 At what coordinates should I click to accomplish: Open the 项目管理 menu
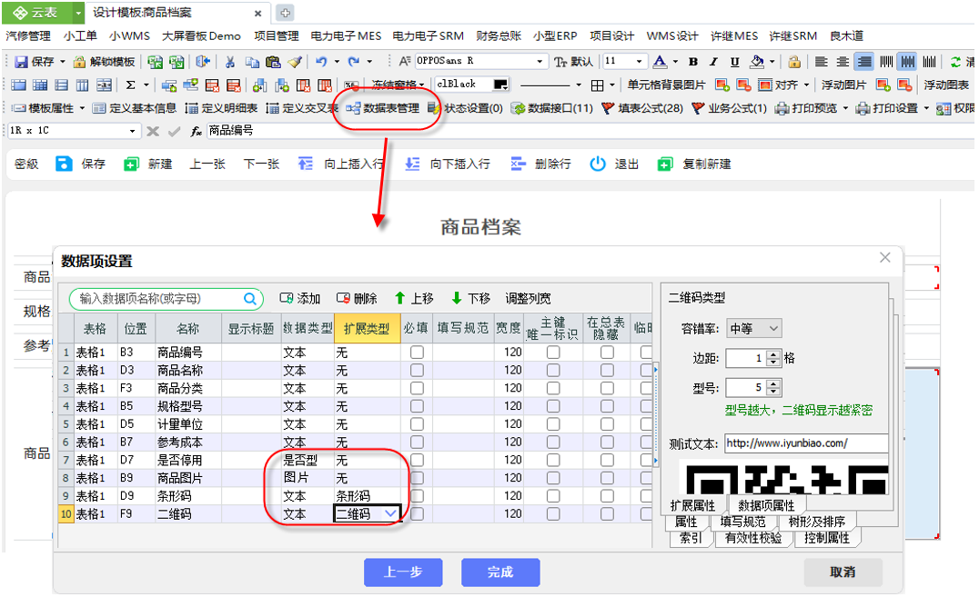(x=276, y=36)
